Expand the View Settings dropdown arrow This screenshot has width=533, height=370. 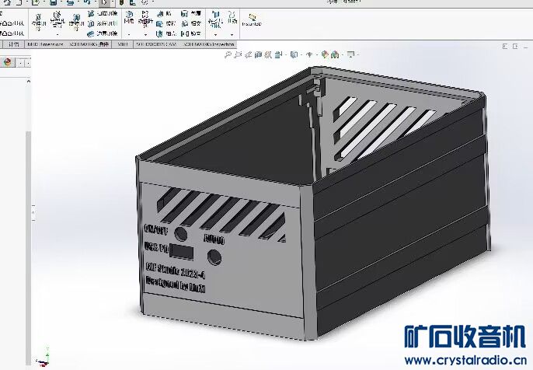tap(357, 54)
